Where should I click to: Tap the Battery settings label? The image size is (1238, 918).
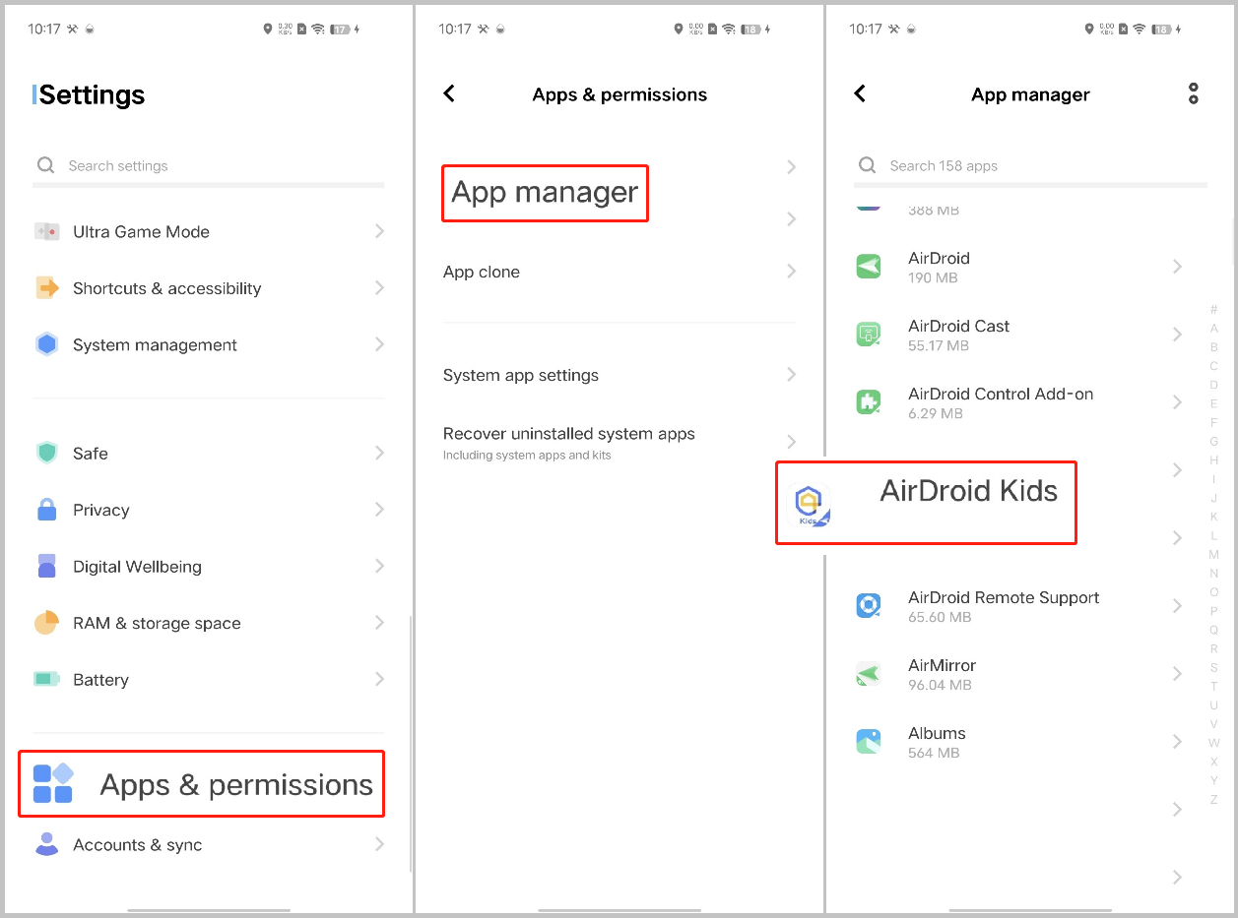point(100,680)
